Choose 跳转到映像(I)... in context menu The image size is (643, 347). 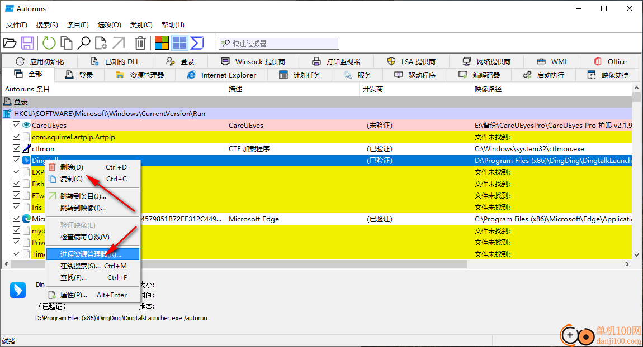(93, 208)
